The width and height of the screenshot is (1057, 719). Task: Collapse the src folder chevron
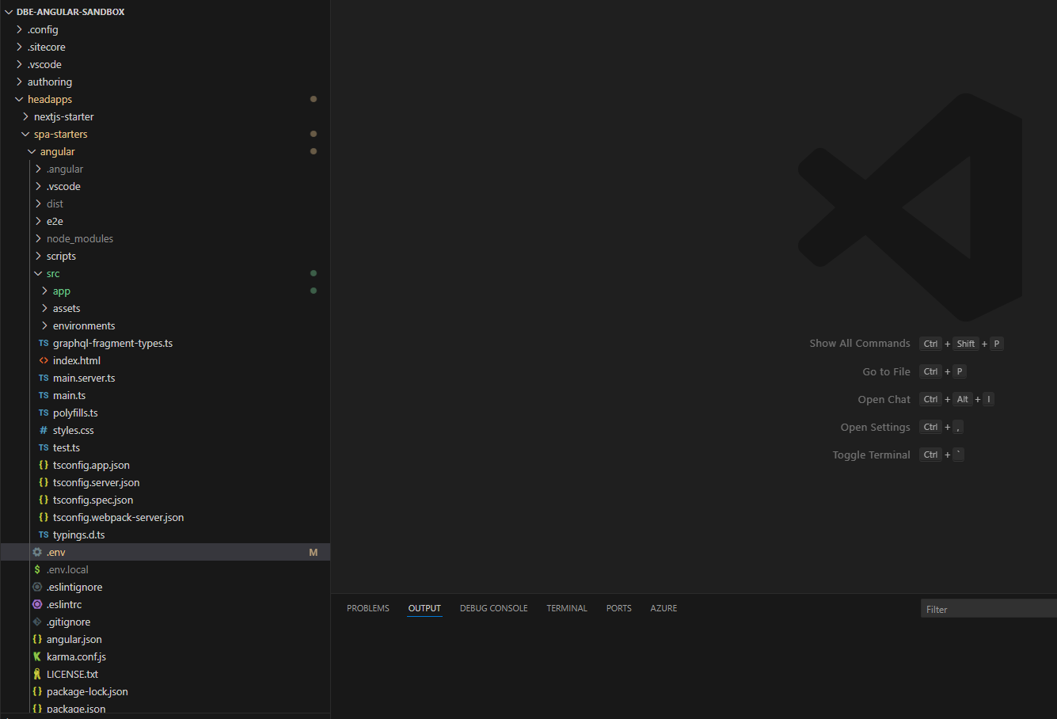tap(38, 273)
